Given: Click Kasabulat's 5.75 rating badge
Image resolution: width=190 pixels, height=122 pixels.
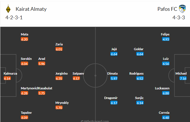Looking at the screenshot, I should point(42,93).
